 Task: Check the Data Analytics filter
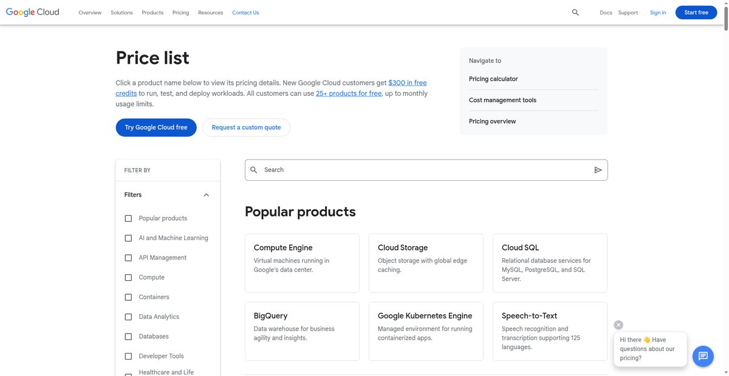(x=128, y=317)
